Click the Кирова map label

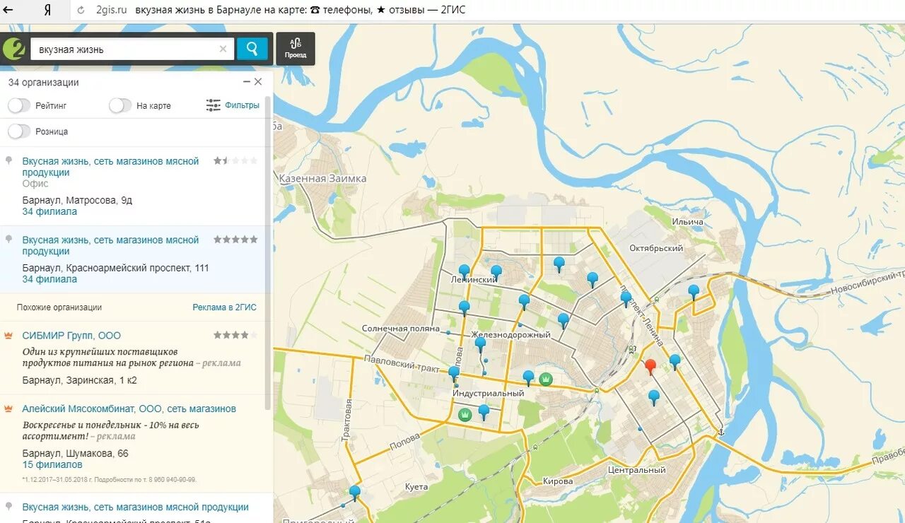(x=558, y=481)
